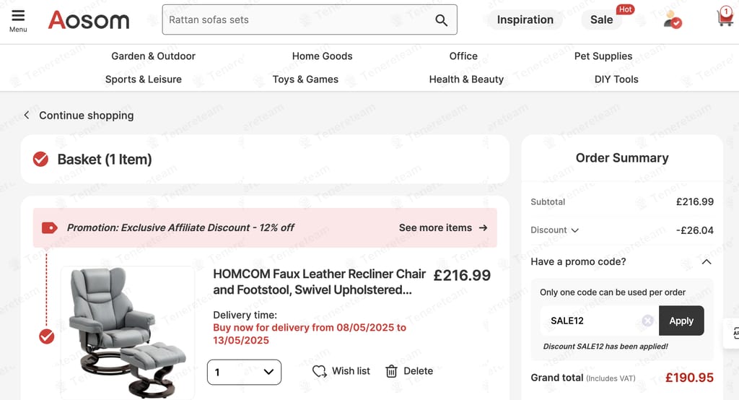Open the HOMCOM Faux Leather Recliner title
The height and width of the screenshot is (400, 739).
319,282
